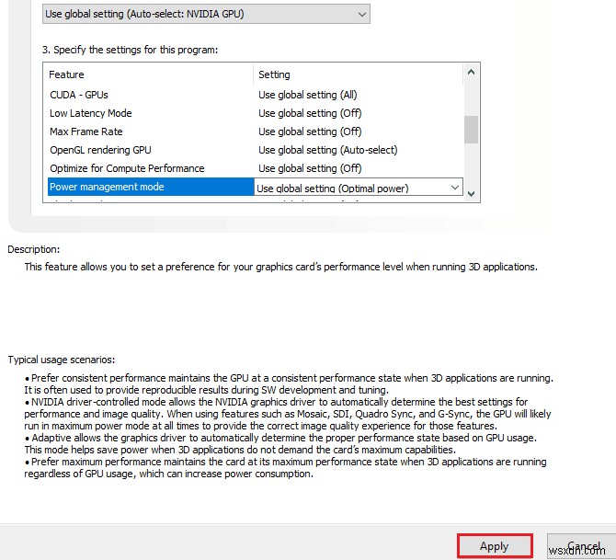Image resolution: width=616 pixels, height=560 pixels.
Task: Click the Apply button
Action: (495, 546)
